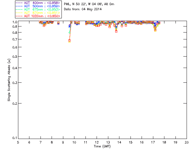The height and width of the screenshot is (154, 192).
Task: Click the red square dip near hour 13.7
Action: (x=116, y=32)
